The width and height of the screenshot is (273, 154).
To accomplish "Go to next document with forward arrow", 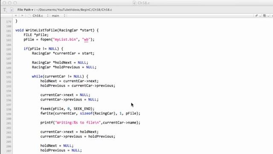I will 22,15.
